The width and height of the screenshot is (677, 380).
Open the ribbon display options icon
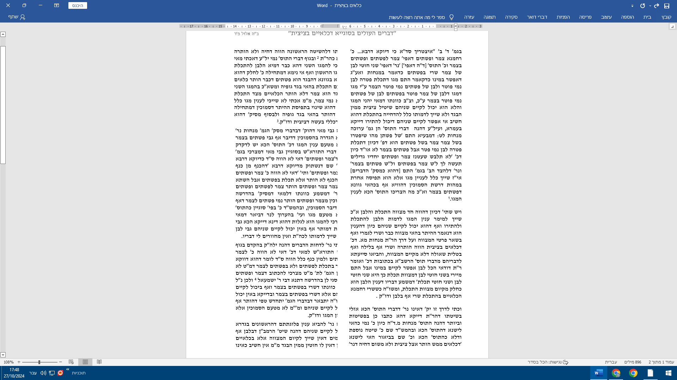pos(56,5)
